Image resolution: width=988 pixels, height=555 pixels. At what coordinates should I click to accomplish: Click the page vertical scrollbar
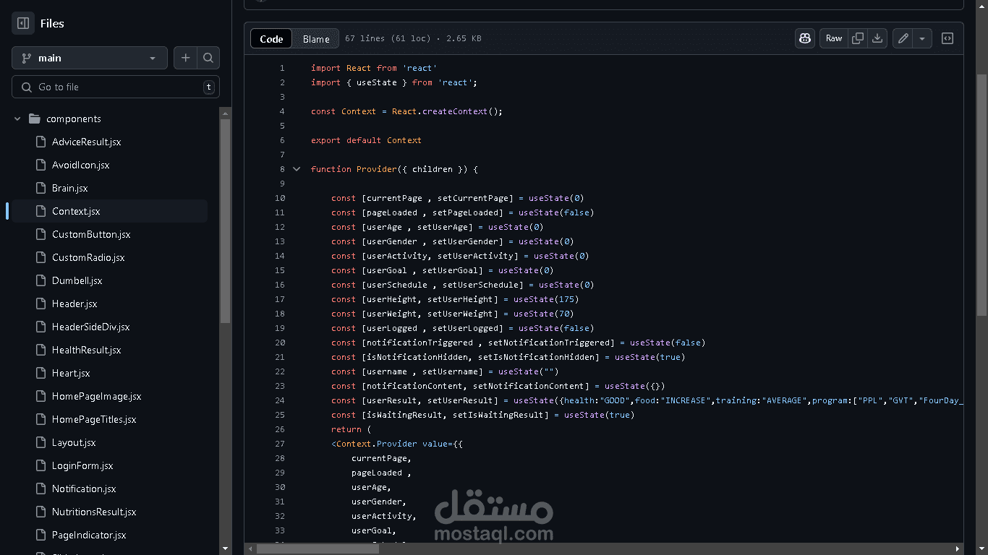tap(981, 194)
